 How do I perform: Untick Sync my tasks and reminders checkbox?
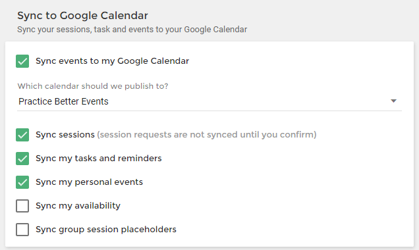pyautogui.click(x=22, y=159)
